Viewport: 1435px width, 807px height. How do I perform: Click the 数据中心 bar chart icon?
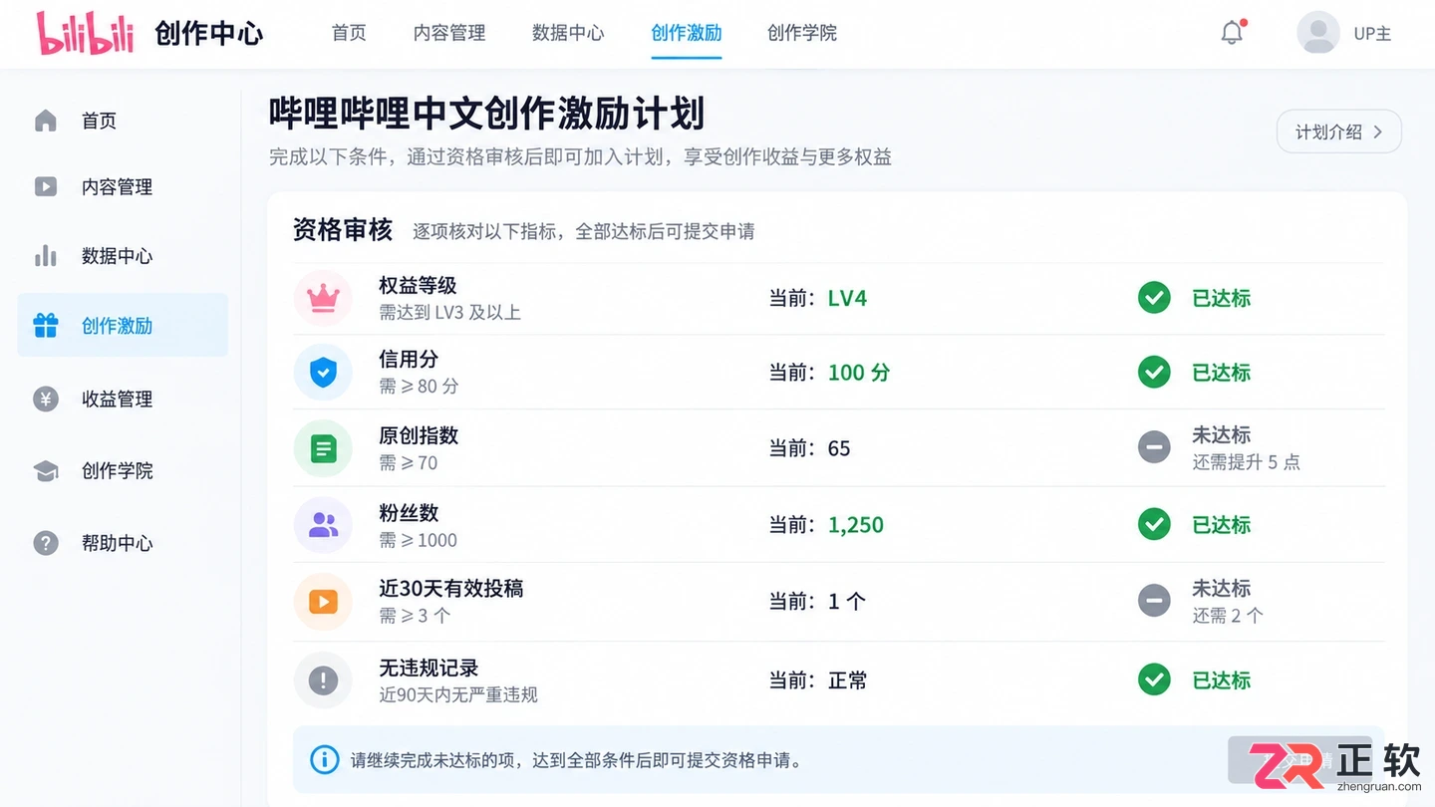pyautogui.click(x=46, y=256)
